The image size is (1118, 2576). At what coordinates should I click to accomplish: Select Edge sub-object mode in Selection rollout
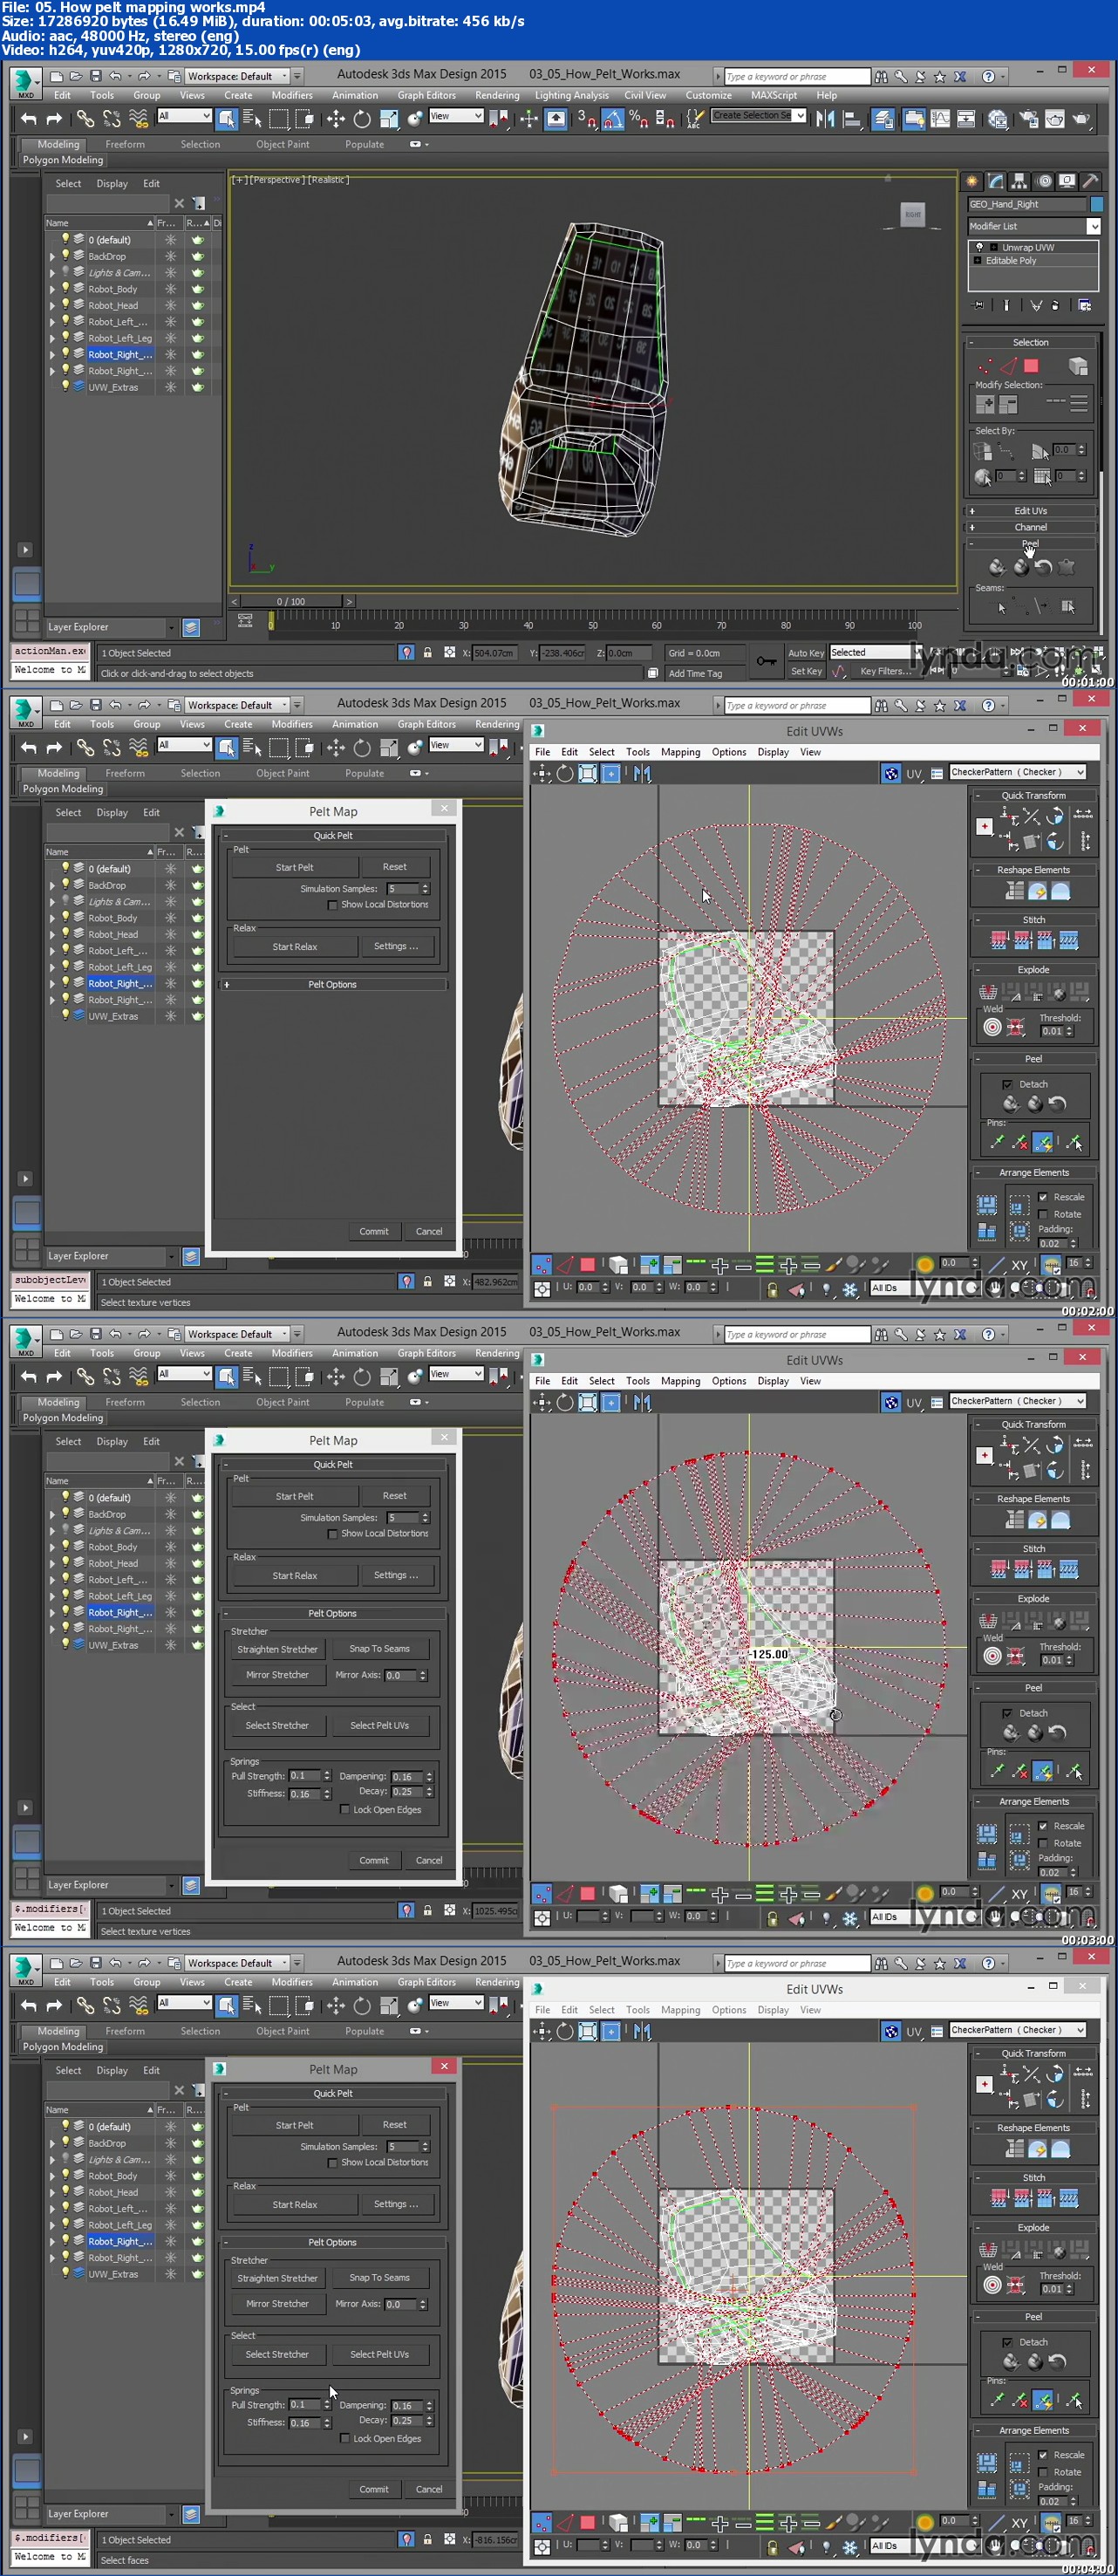click(x=1008, y=366)
